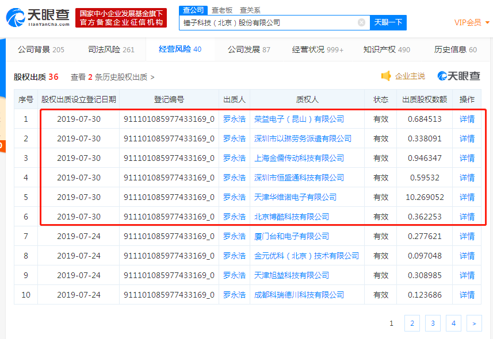
Task: Click the registration number in row 9
Action: 169,275
